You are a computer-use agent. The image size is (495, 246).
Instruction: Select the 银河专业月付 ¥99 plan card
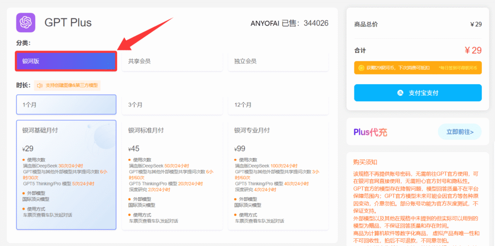tap(278, 175)
